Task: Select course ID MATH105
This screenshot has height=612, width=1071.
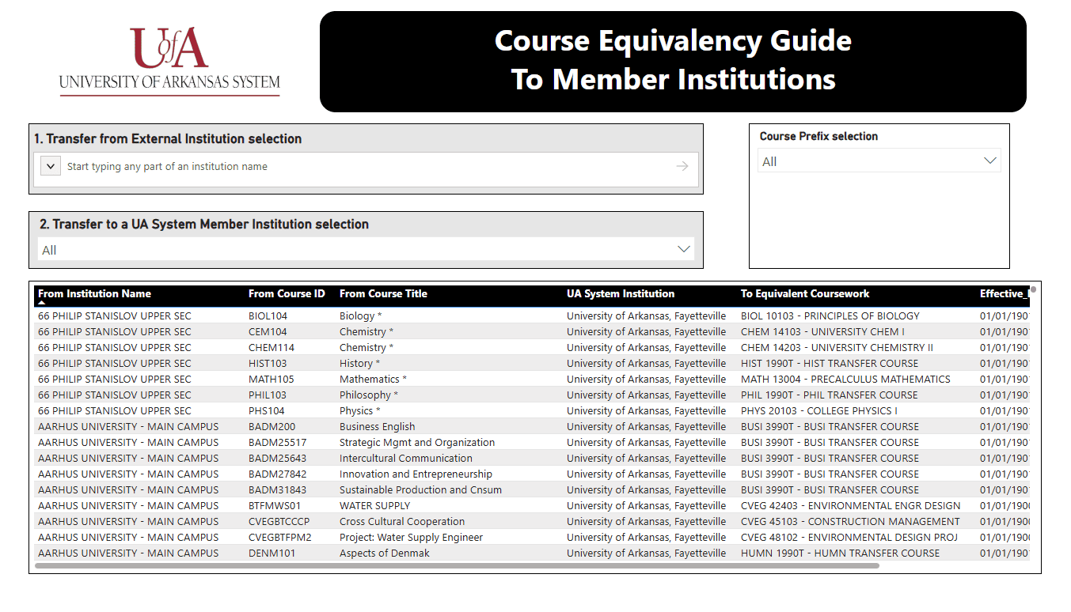Action: tap(272, 379)
